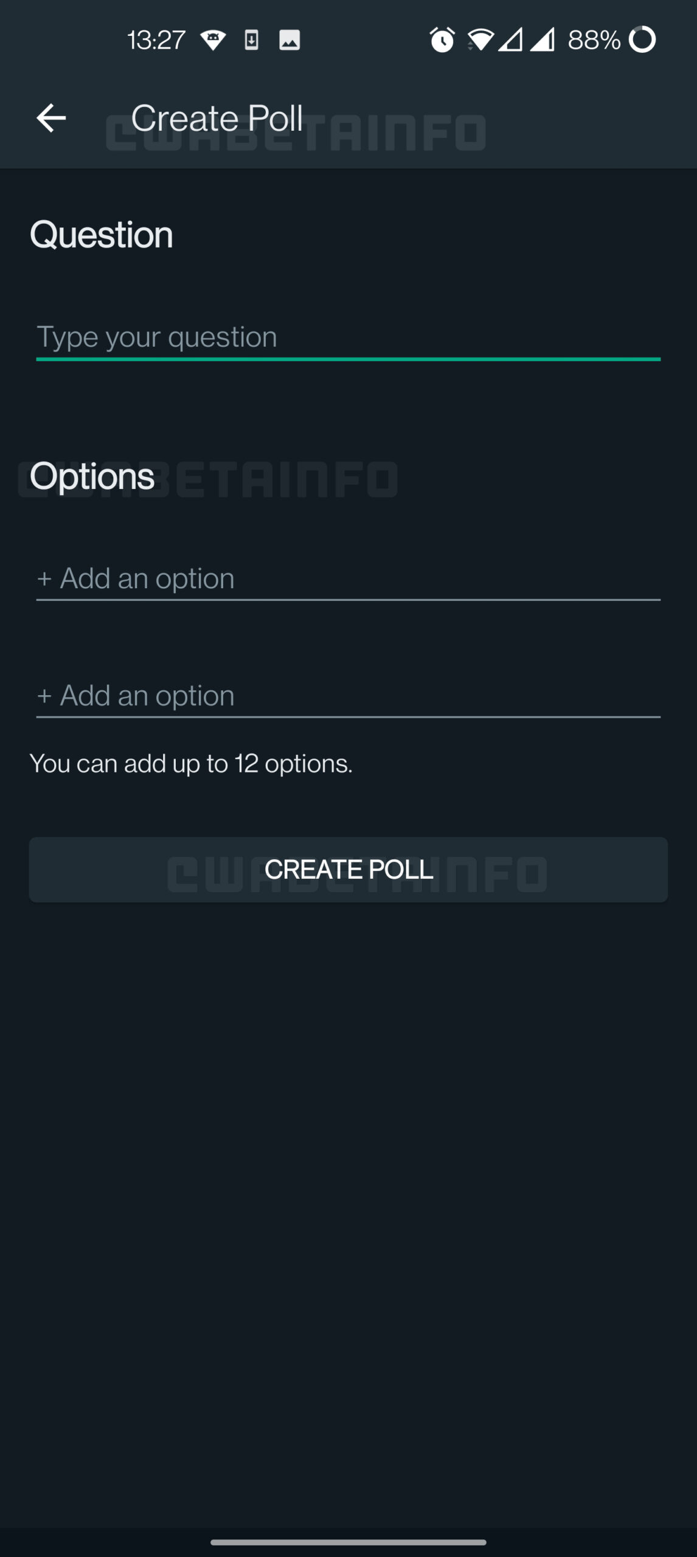This screenshot has width=697, height=1557.
Task: Tap the image notification icon
Action: pos(290,40)
